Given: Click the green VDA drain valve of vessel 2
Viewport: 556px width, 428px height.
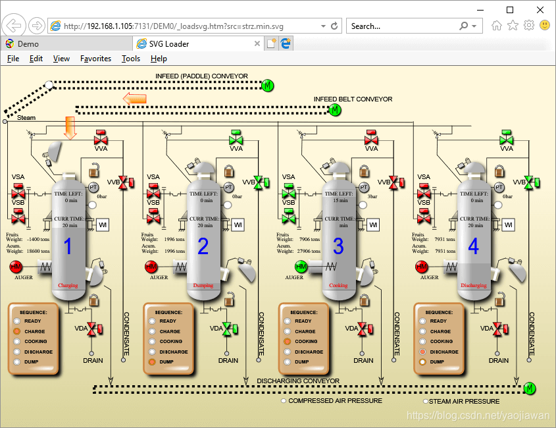Looking at the screenshot, I should (x=230, y=329).
